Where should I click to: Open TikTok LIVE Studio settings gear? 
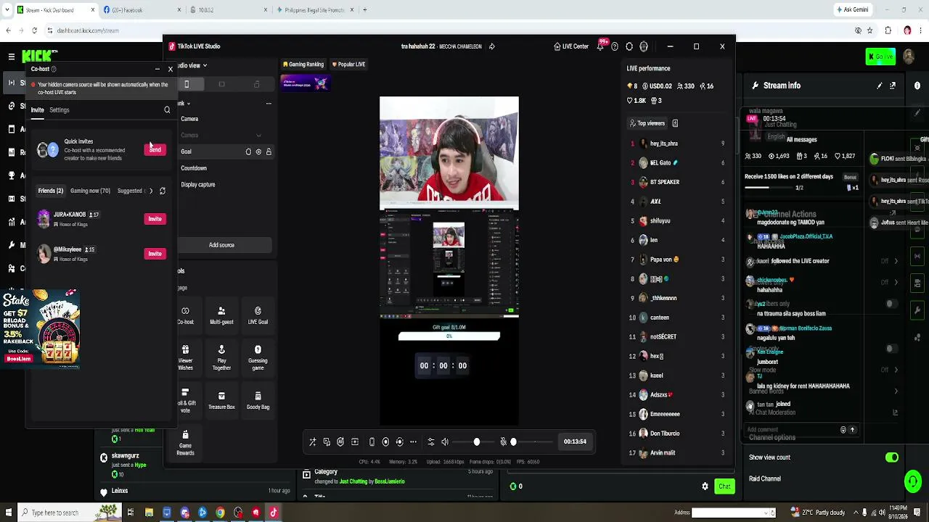point(629,46)
